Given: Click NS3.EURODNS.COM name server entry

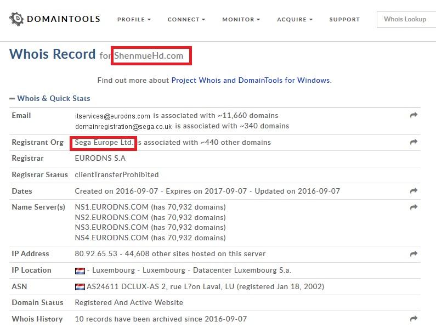Looking at the screenshot, I should [x=150, y=228].
